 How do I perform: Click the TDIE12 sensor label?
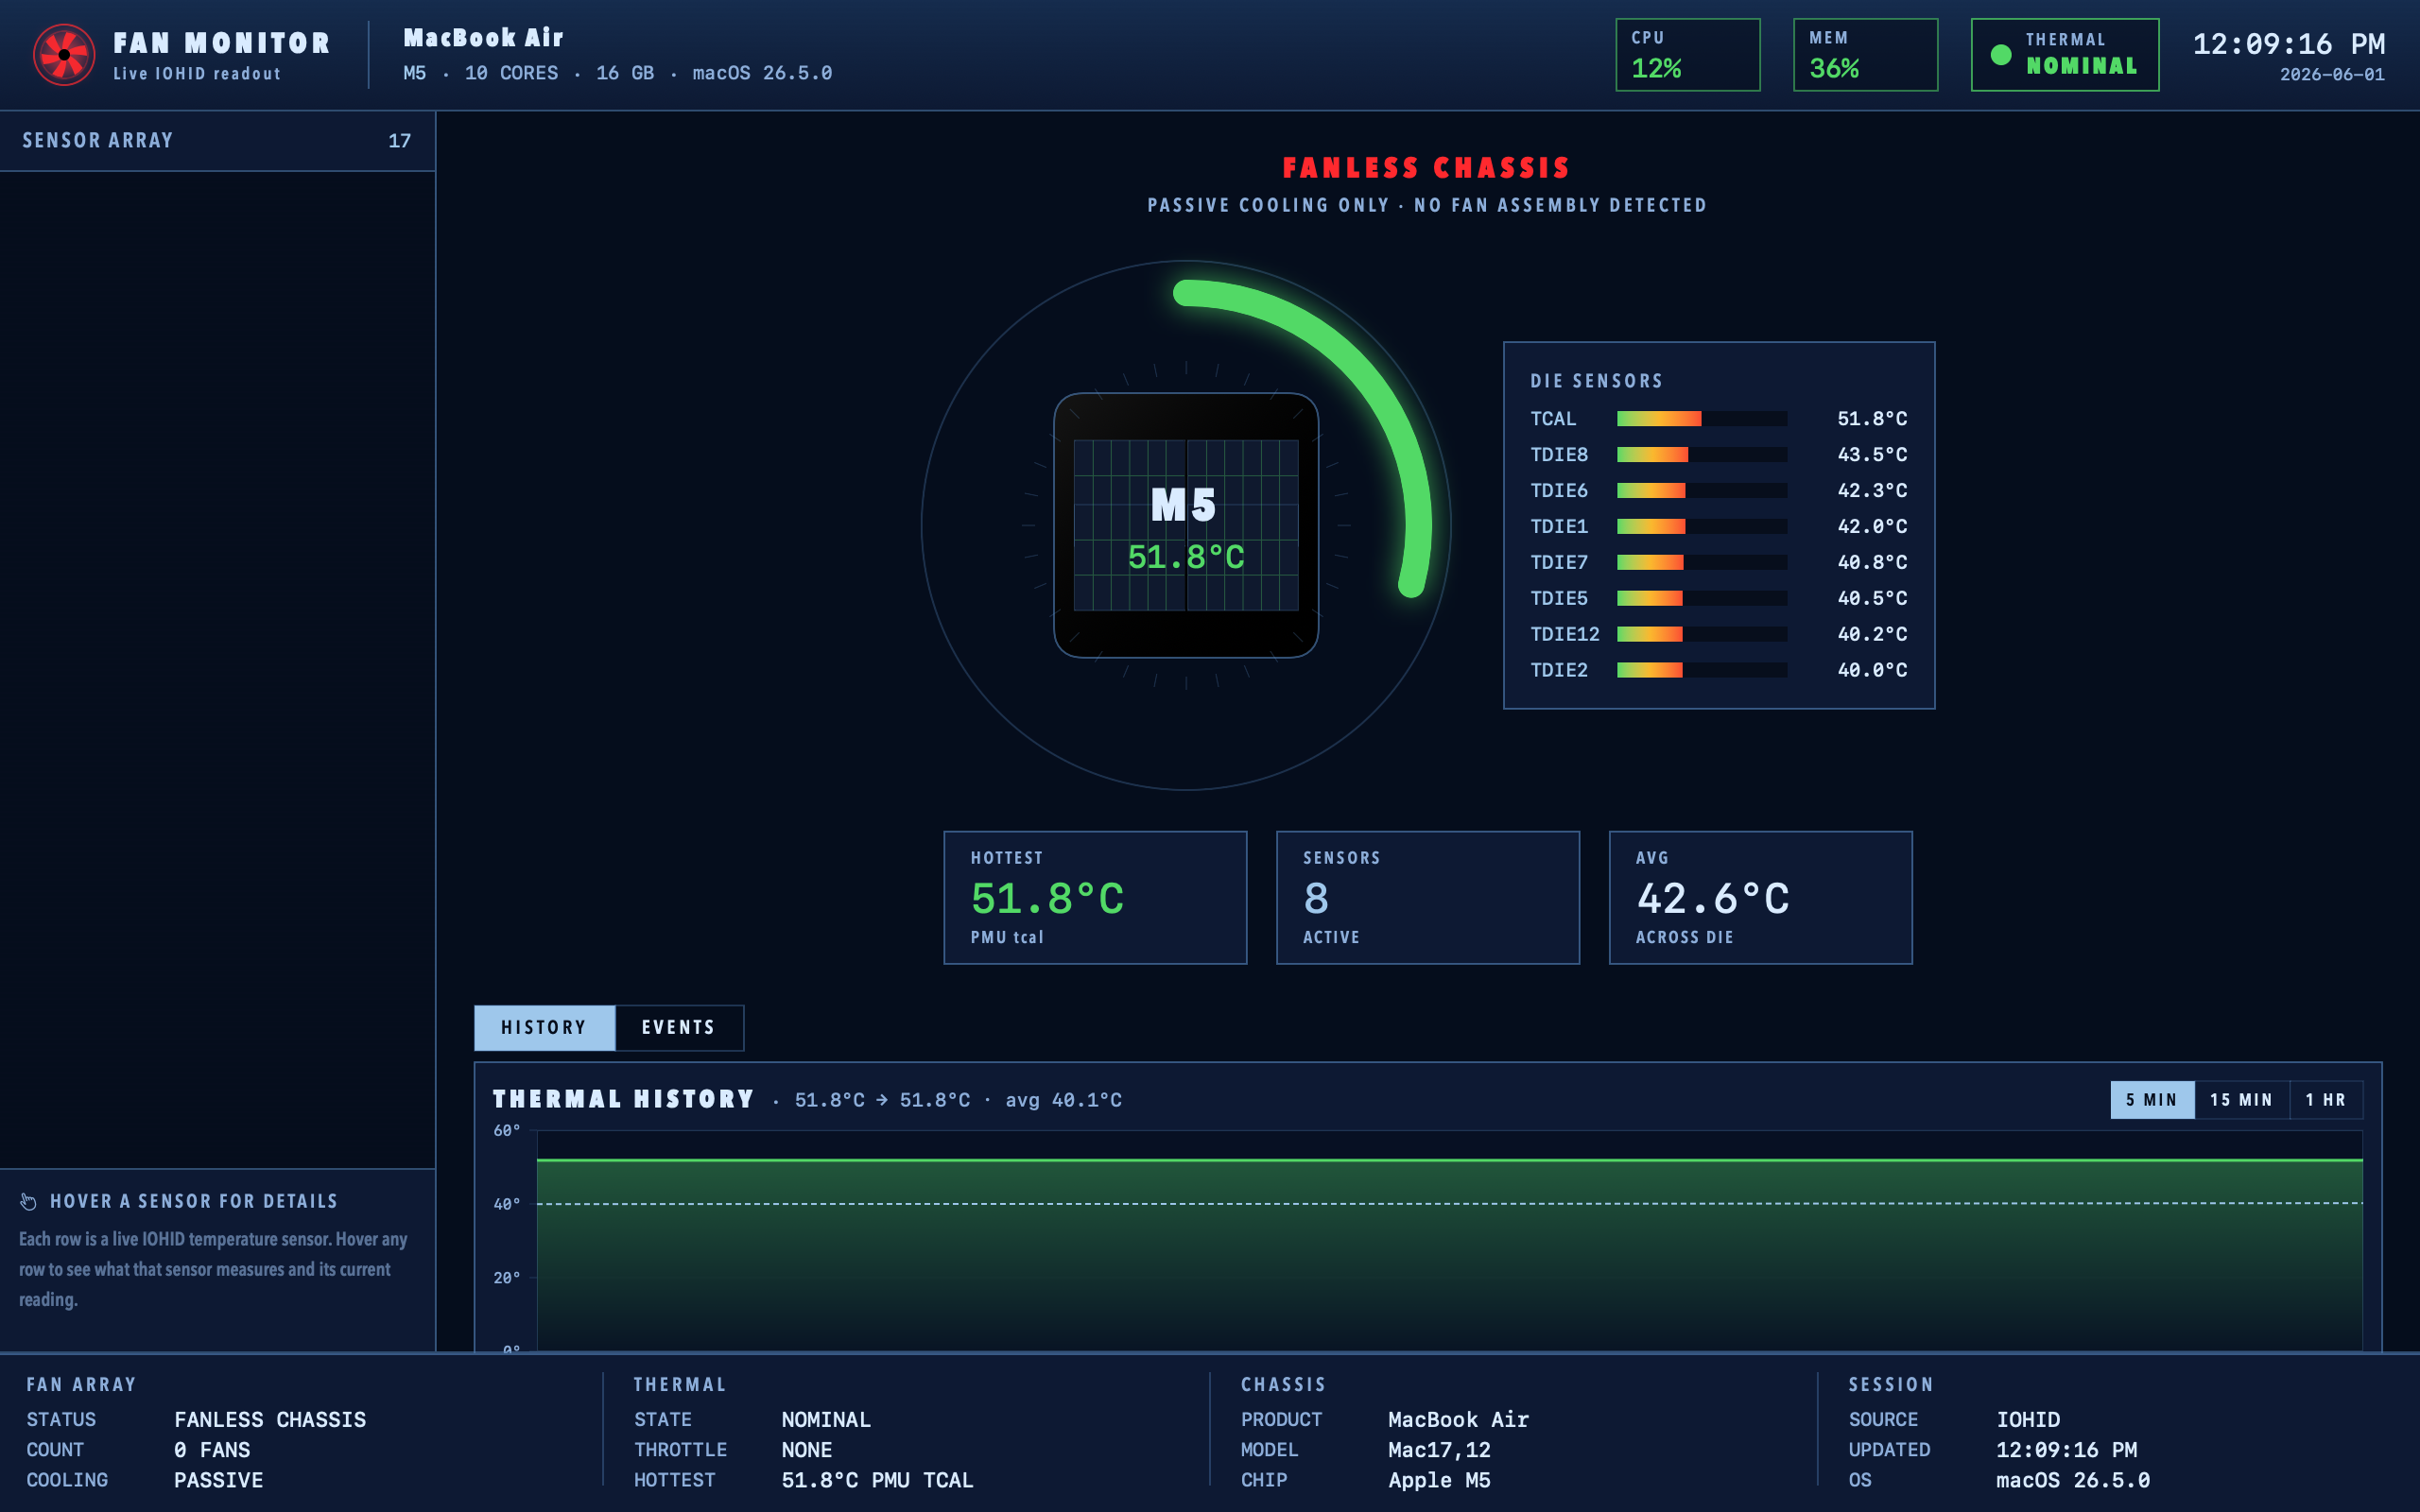(x=1565, y=634)
